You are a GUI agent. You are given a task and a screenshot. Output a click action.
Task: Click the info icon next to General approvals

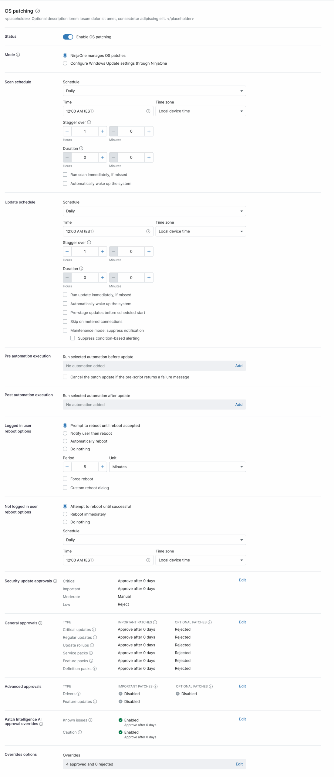pos(40,623)
